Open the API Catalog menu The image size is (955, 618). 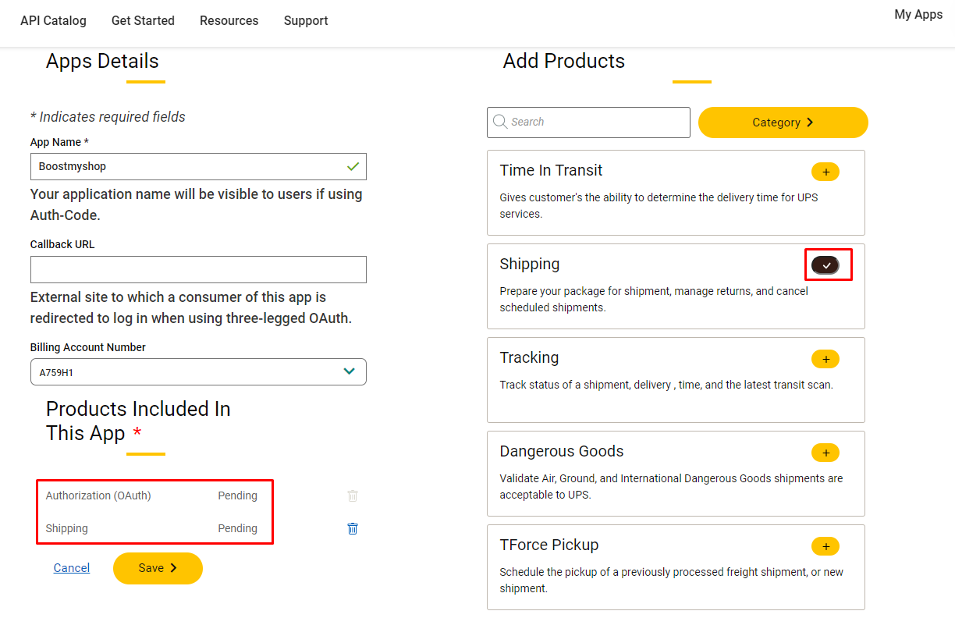coord(53,21)
